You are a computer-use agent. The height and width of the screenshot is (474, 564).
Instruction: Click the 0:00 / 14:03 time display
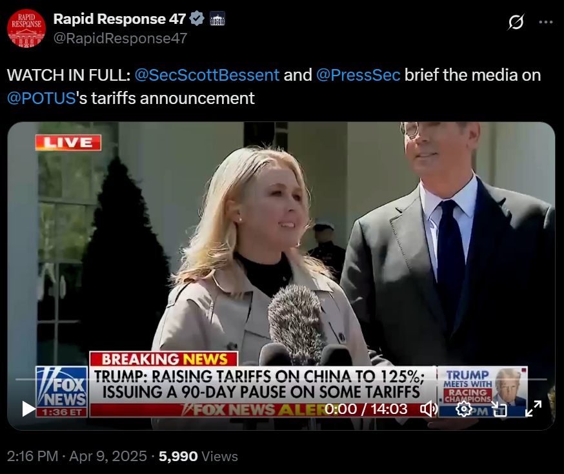(x=366, y=409)
